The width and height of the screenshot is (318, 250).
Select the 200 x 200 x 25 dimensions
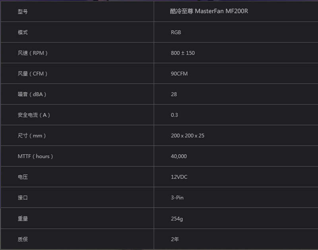coord(188,136)
